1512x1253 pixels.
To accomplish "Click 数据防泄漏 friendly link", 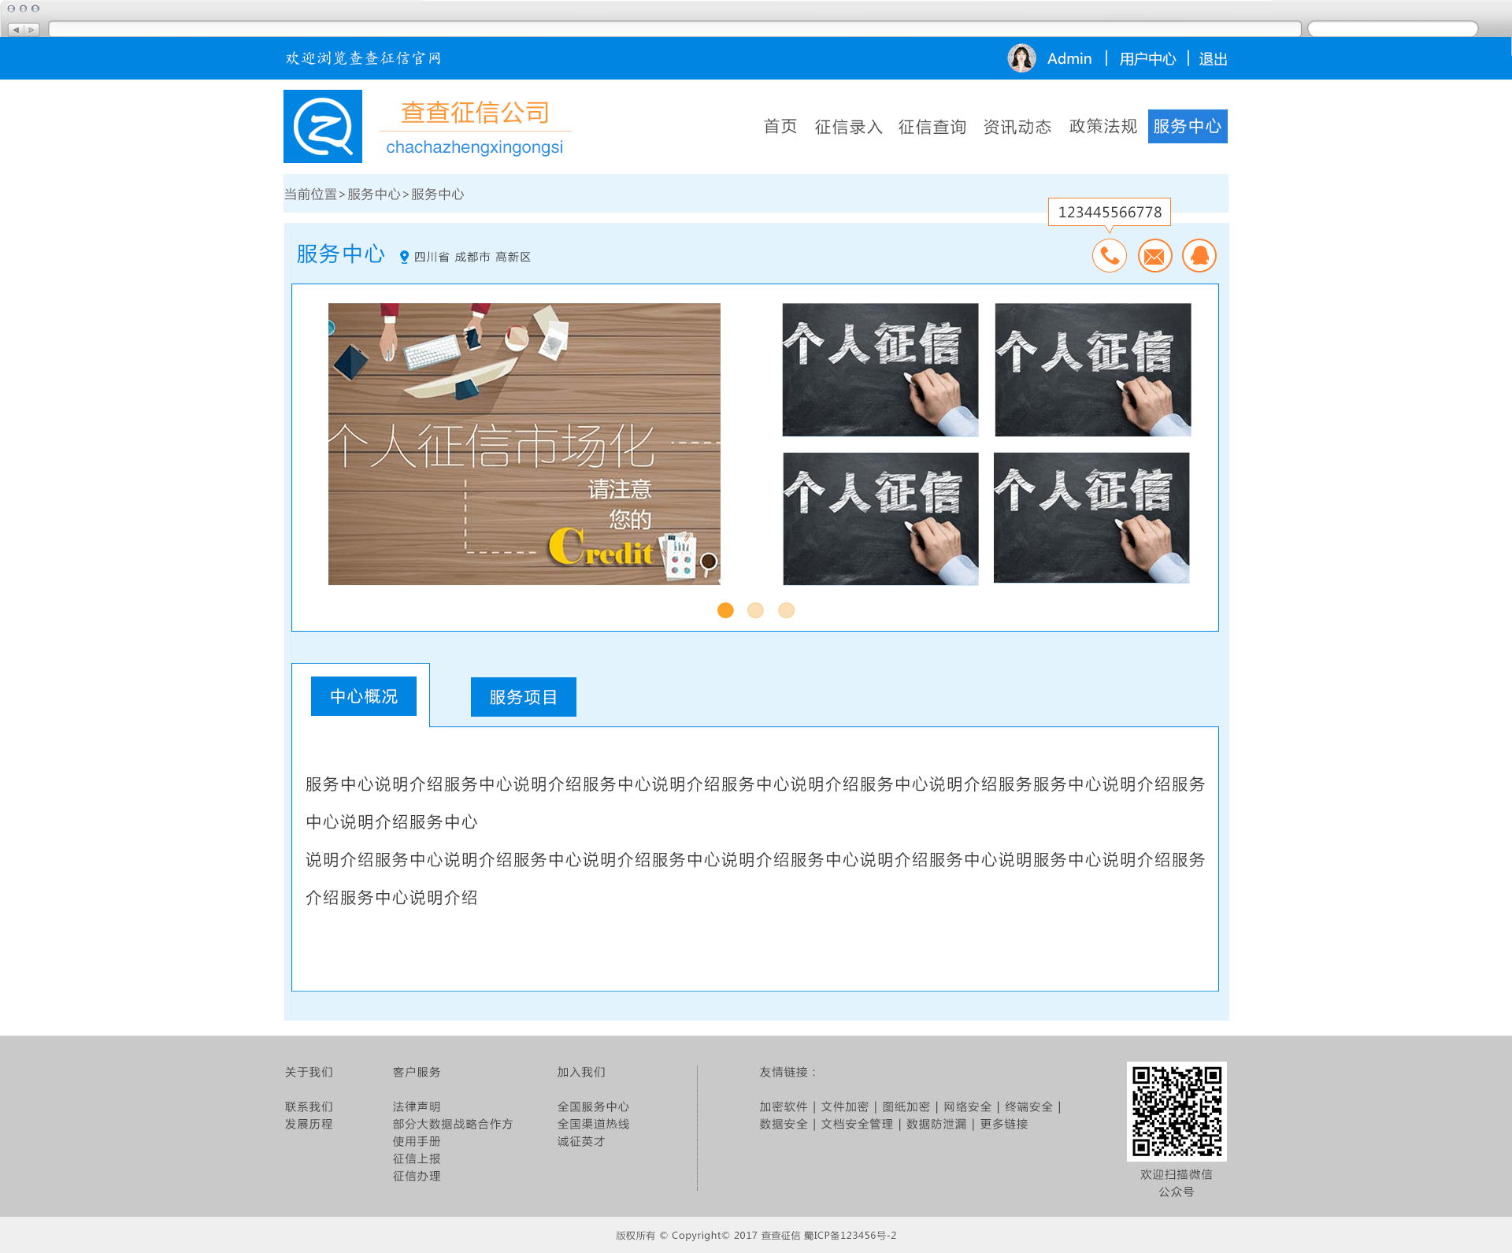I will coord(936,1124).
